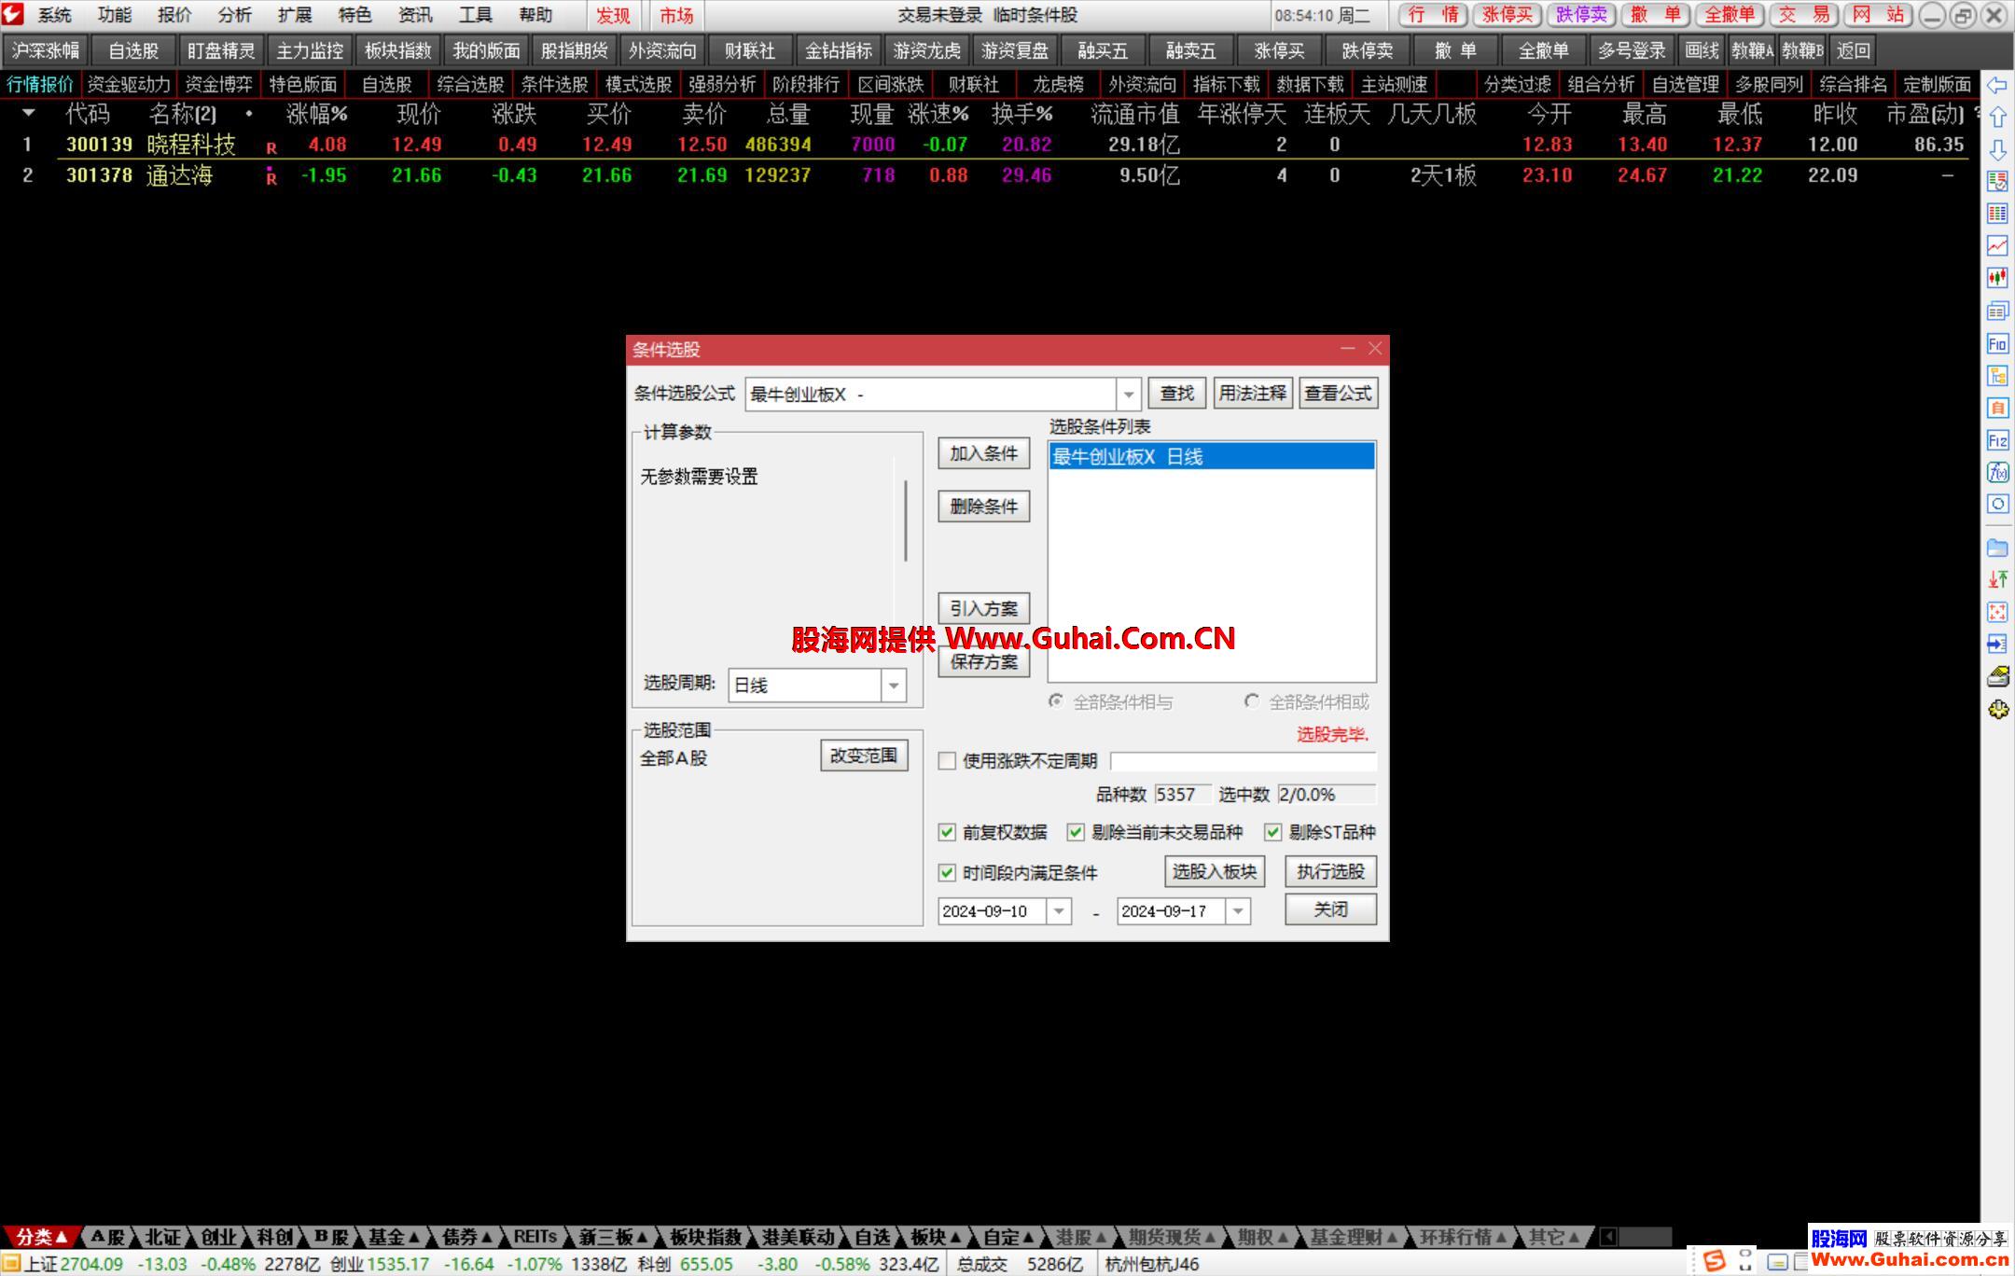Open the candlestick K-line chart icon
Image resolution: width=2015 pixels, height=1276 pixels.
click(1997, 278)
